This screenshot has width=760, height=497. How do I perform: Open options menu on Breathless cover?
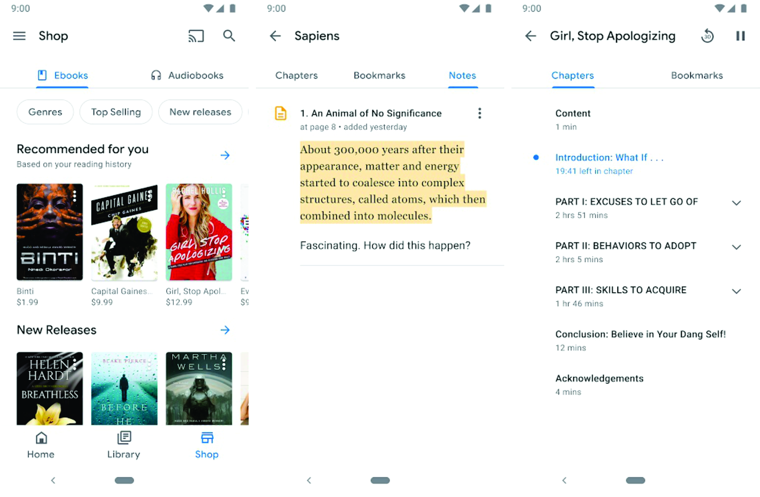74,364
